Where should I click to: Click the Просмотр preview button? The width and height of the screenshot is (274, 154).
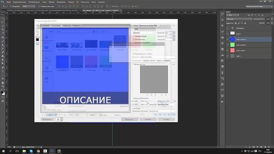(x=47, y=119)
